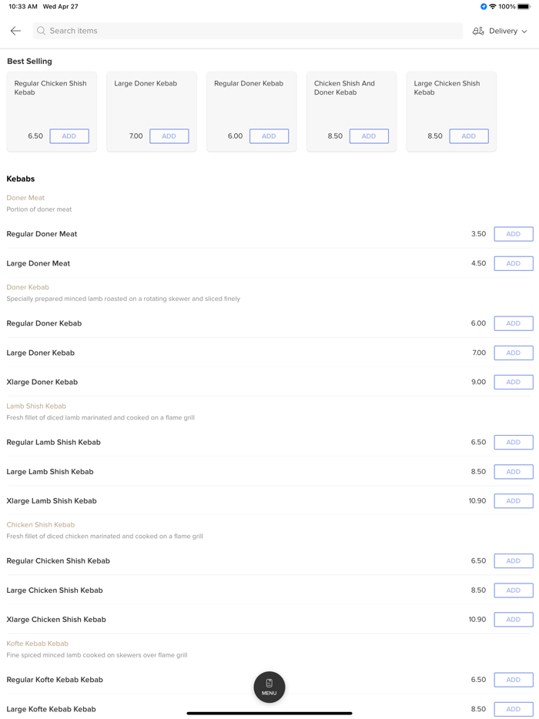Select the Large Doner Meat item name
The height and width of the screenshot is (719, 539).
click(38, 263)
